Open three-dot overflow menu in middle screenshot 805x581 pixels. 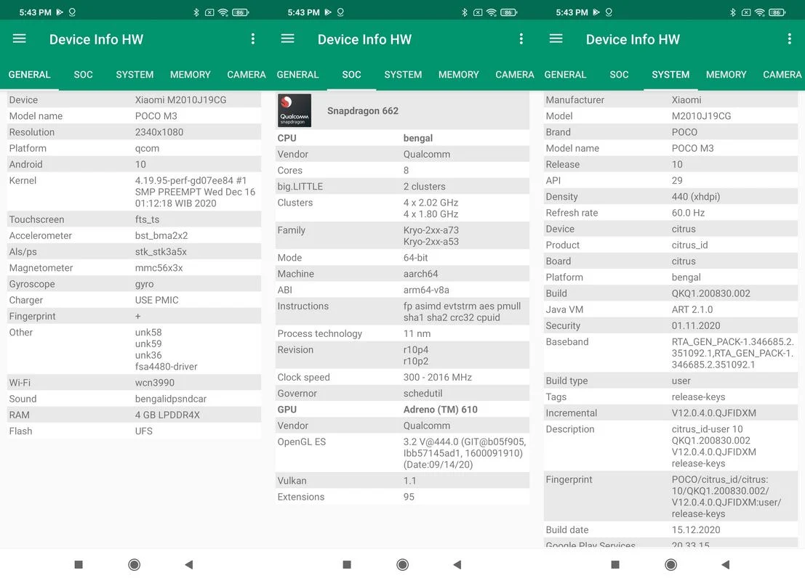521,39
